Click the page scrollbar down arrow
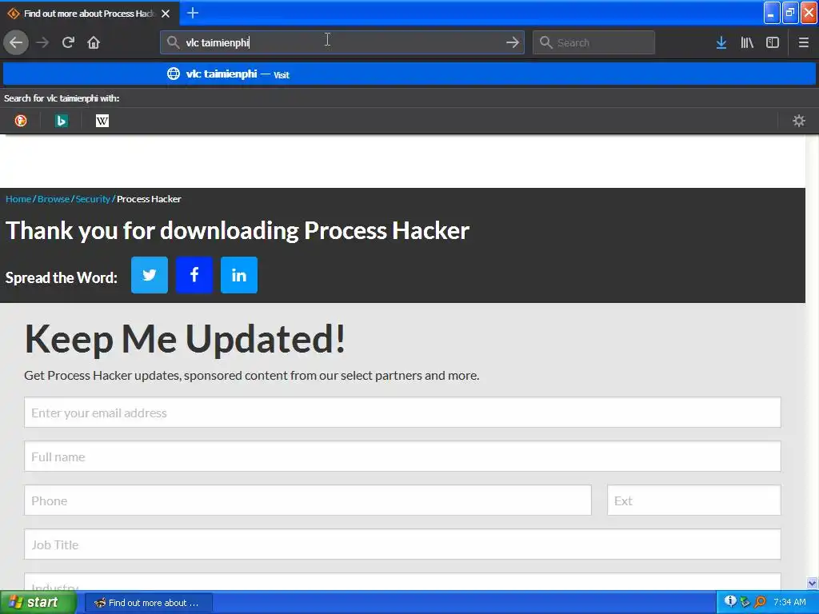Viewport: 819px width, 614px height. point(812,583)
